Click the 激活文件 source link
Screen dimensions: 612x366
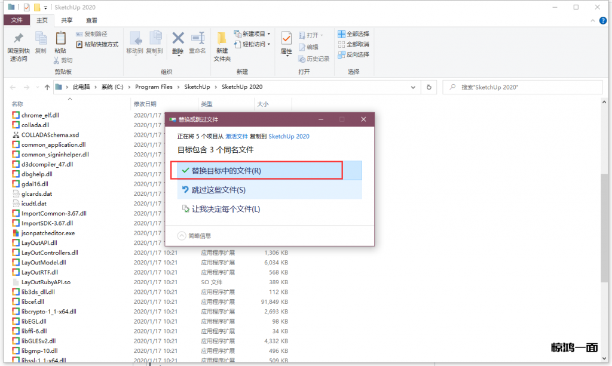[236, 137]
